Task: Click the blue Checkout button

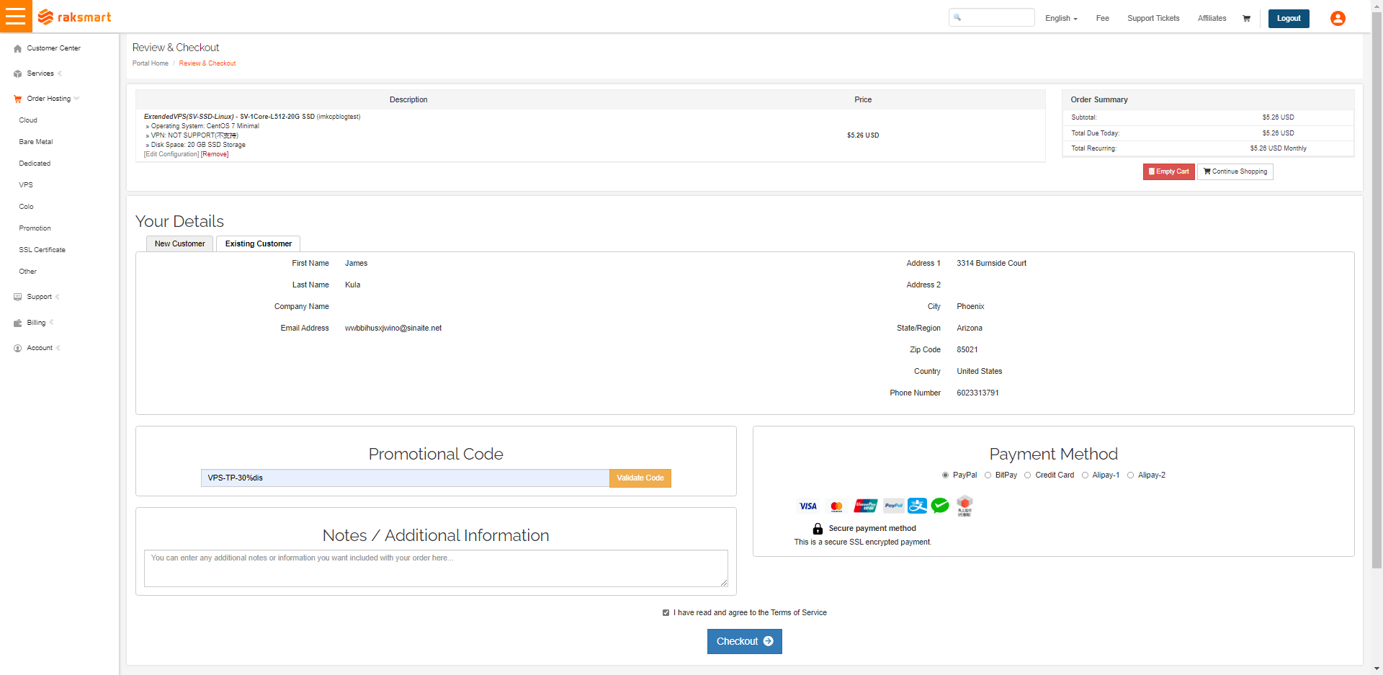Action: pyautogui.click(x=744, y=641)
